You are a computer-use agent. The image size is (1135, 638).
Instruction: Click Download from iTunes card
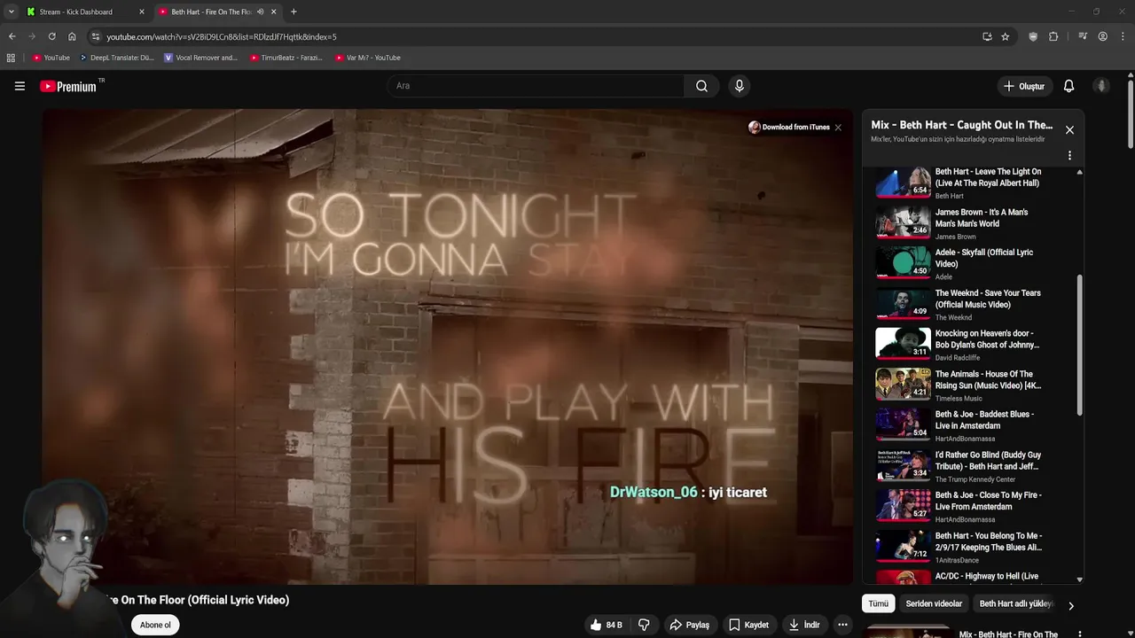[789, 128]
